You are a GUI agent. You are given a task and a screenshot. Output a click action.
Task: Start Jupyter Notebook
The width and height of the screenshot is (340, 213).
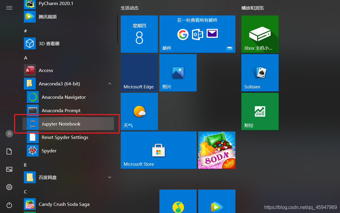click(x=68, y=124)
